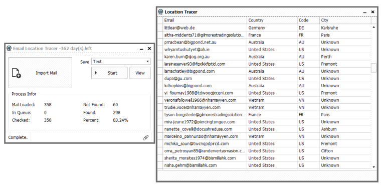Minimize the Location Tracer window
The width and height of the screenshot is (385, 192).
click(x=365, y=12)
